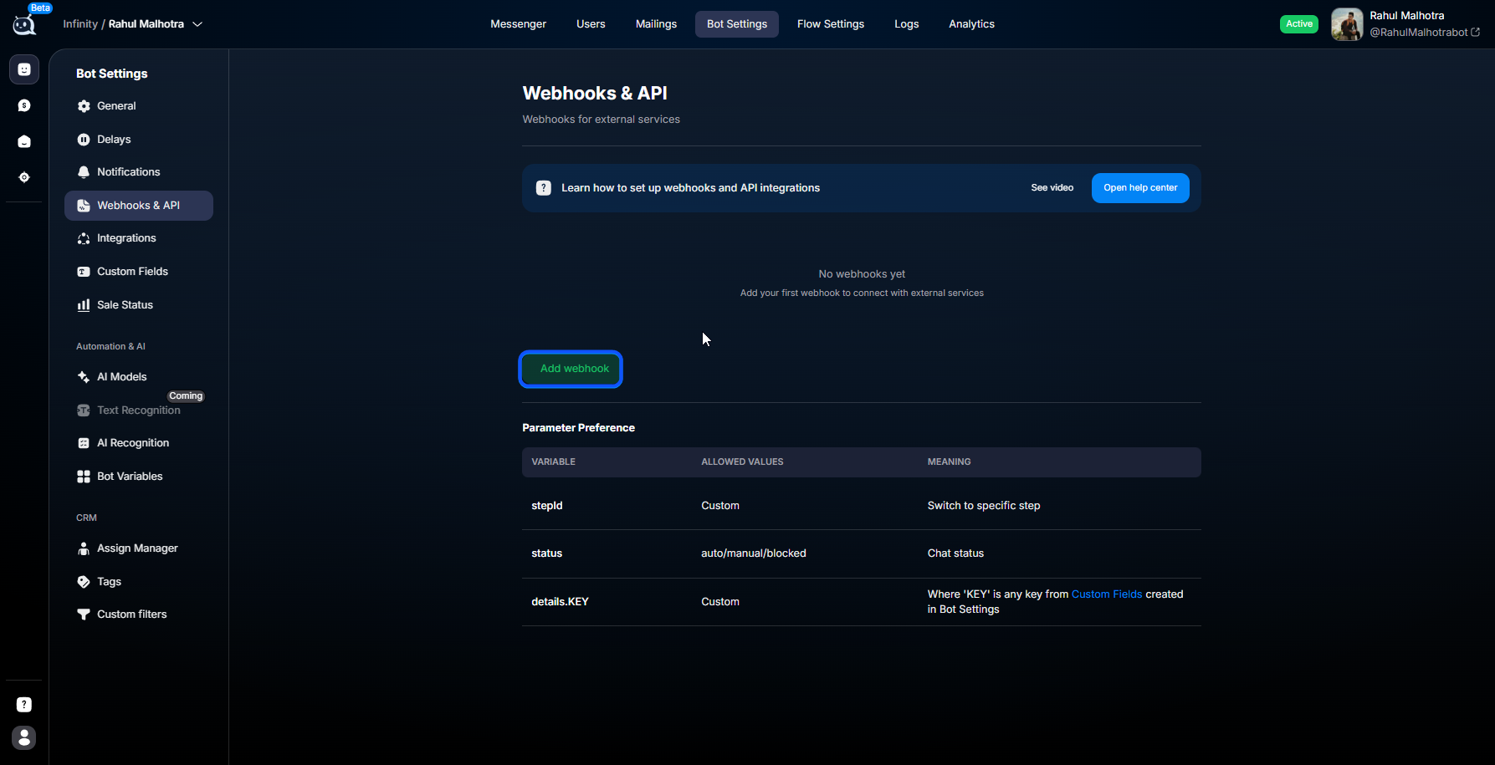Click the bot logo icon in top-left corner

pyautogui.click(x=24, y=24)
